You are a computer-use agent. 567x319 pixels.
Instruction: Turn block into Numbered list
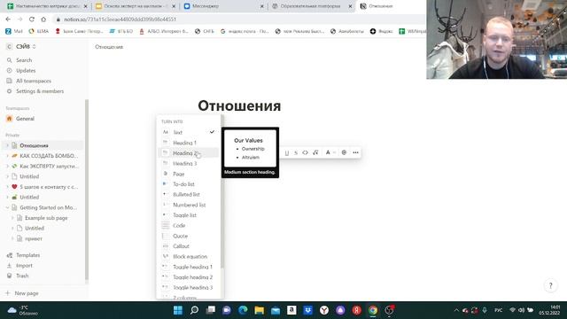pyautogui.click(x=189, y=205)
